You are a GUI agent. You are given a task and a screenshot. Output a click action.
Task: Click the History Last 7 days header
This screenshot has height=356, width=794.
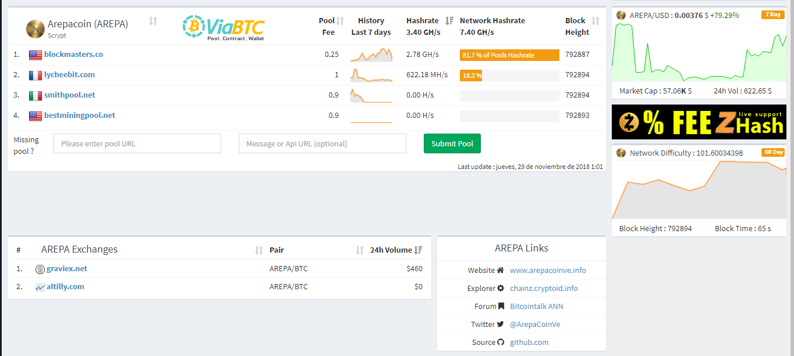pos(371,27)
